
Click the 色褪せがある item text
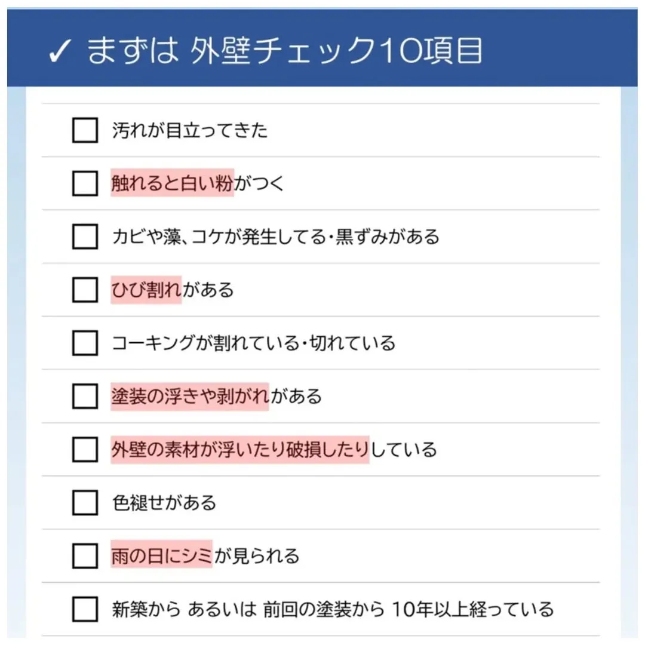pyautogui.click(x=164, y=503)
